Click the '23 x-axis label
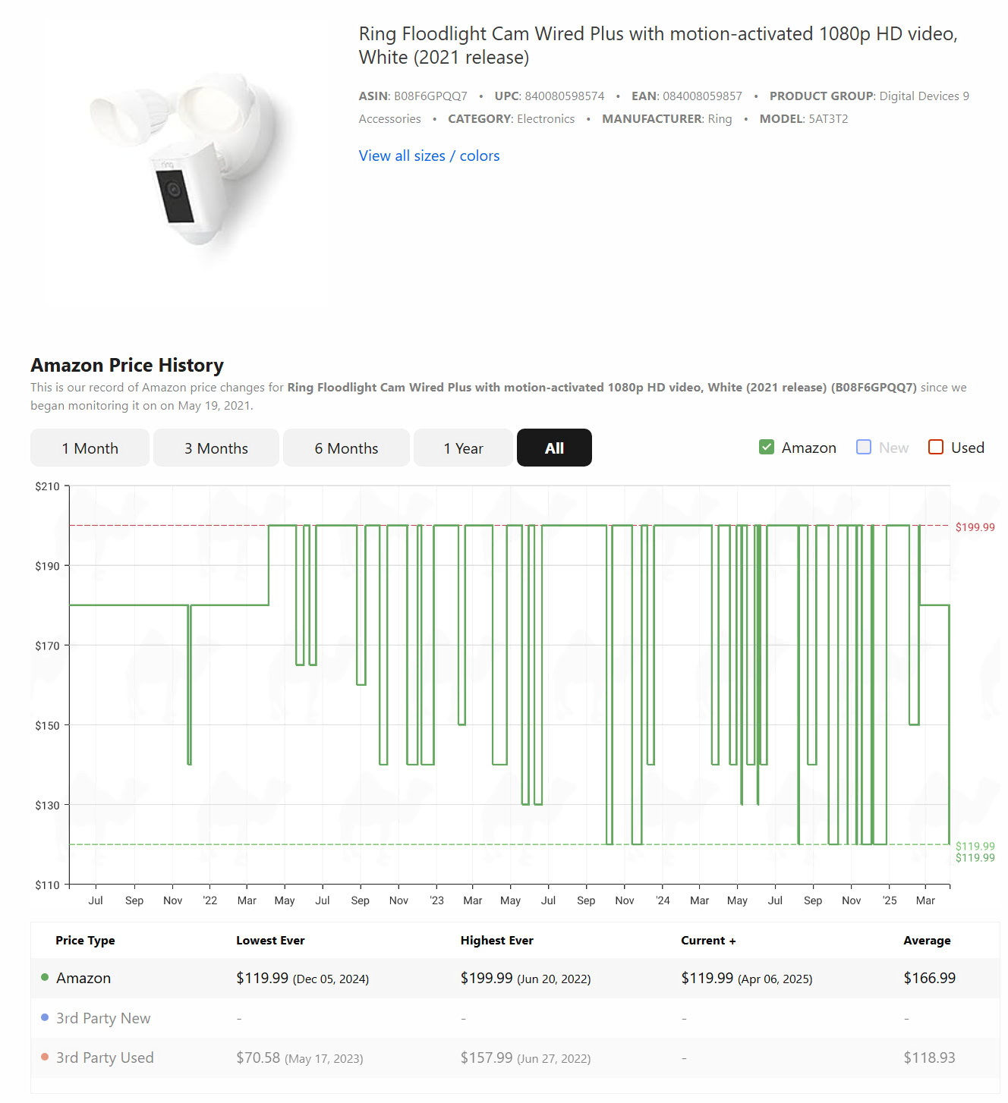 click(436, 900)
